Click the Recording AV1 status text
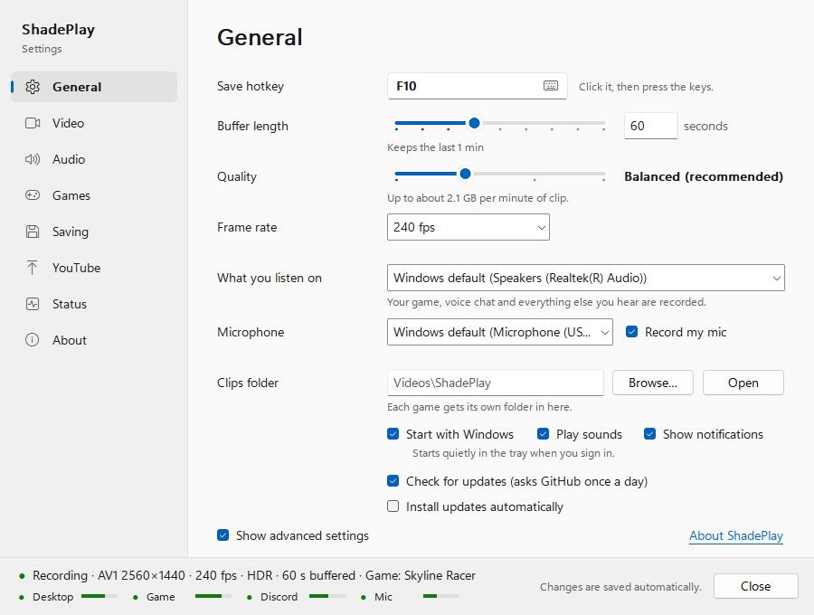The height and width of the screenshot is (615, 814). [x=254, y=575]
